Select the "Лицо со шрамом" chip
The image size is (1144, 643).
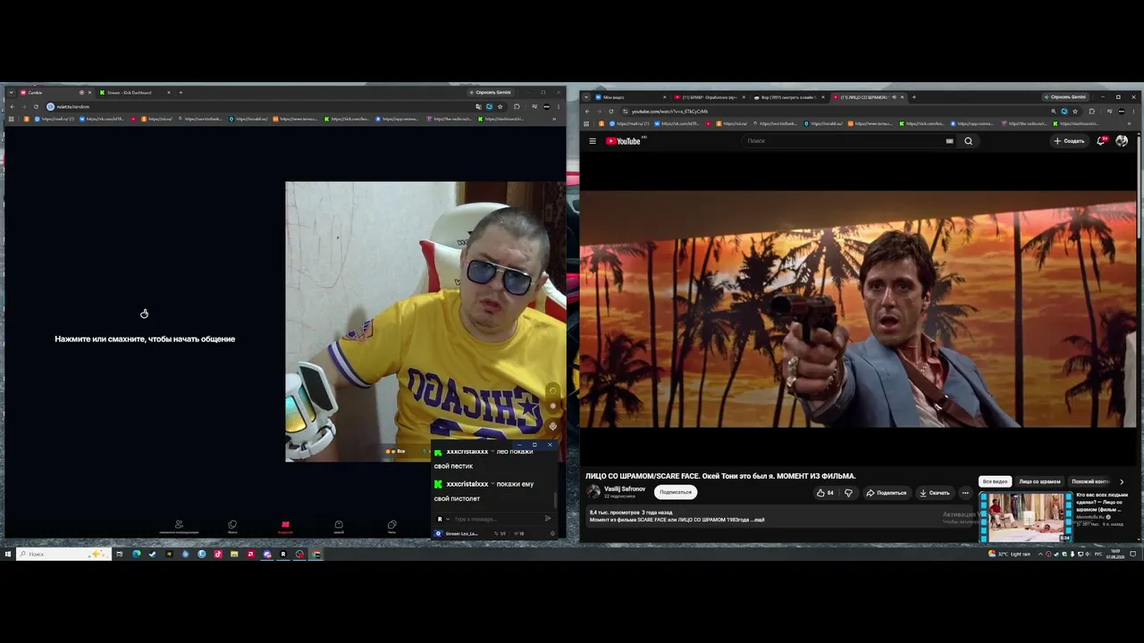pyautogui.click(x=1039, y=482)
